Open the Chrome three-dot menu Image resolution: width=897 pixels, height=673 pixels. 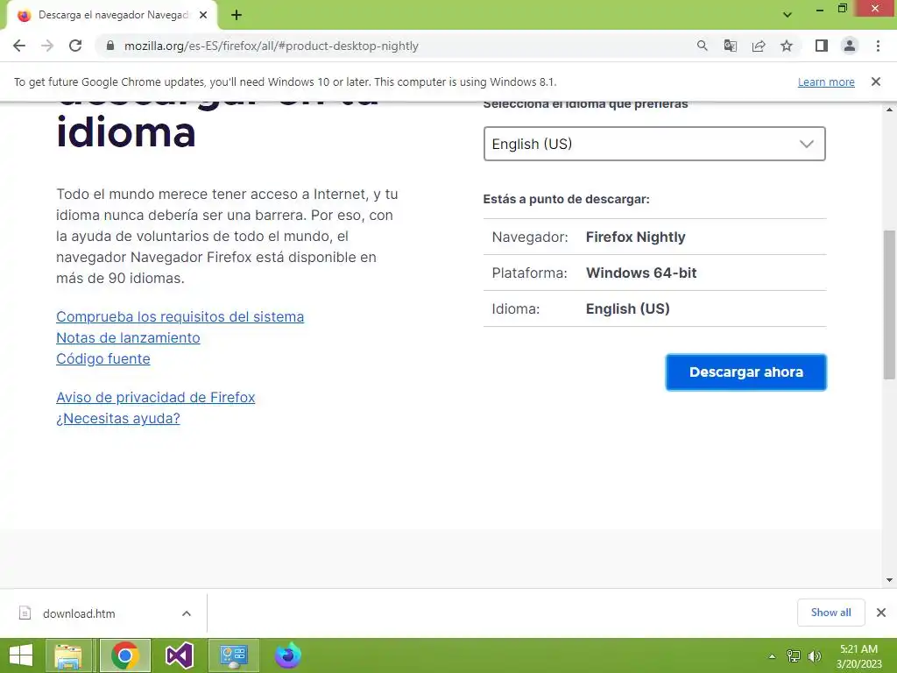click(x=878, y=46)
